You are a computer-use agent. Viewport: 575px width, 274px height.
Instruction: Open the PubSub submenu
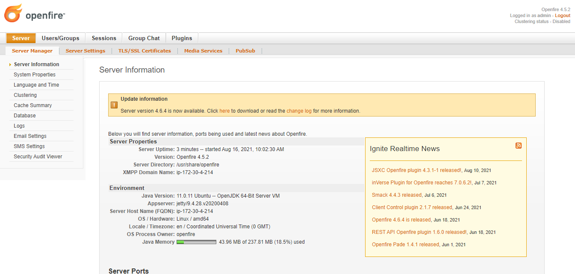245,51
